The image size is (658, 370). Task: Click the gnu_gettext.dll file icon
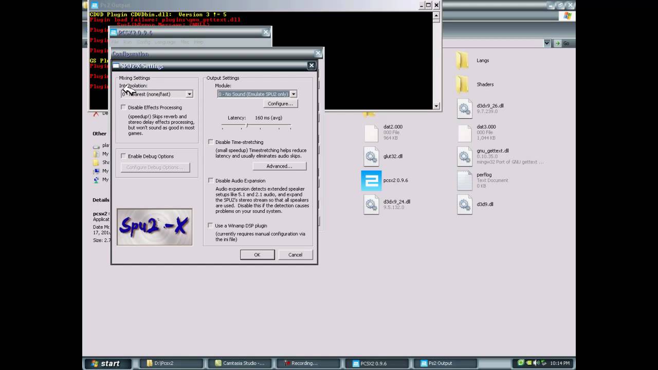[465, 156]
